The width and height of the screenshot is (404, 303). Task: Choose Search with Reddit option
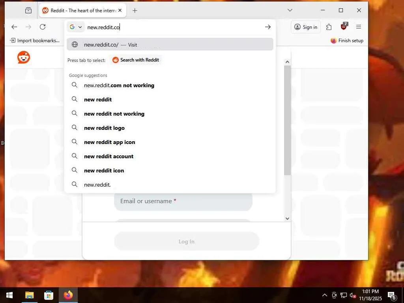coord(136,60)
